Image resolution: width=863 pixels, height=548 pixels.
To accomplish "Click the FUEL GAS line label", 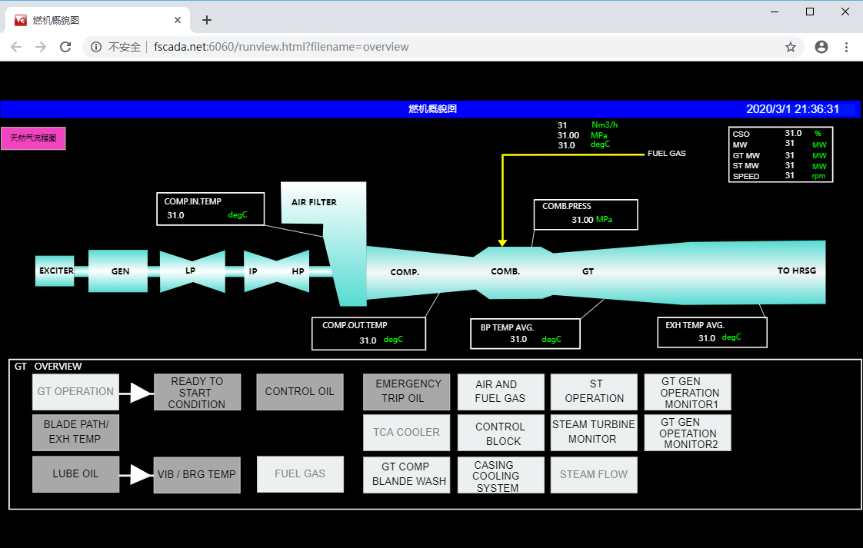I will coord(667,154).
